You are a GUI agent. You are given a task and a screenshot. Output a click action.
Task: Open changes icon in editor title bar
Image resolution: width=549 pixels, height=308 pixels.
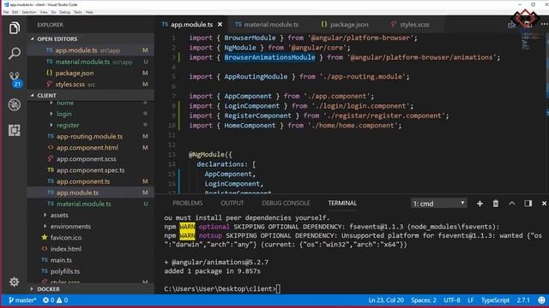pyautogui.click(x=512, y=25)
